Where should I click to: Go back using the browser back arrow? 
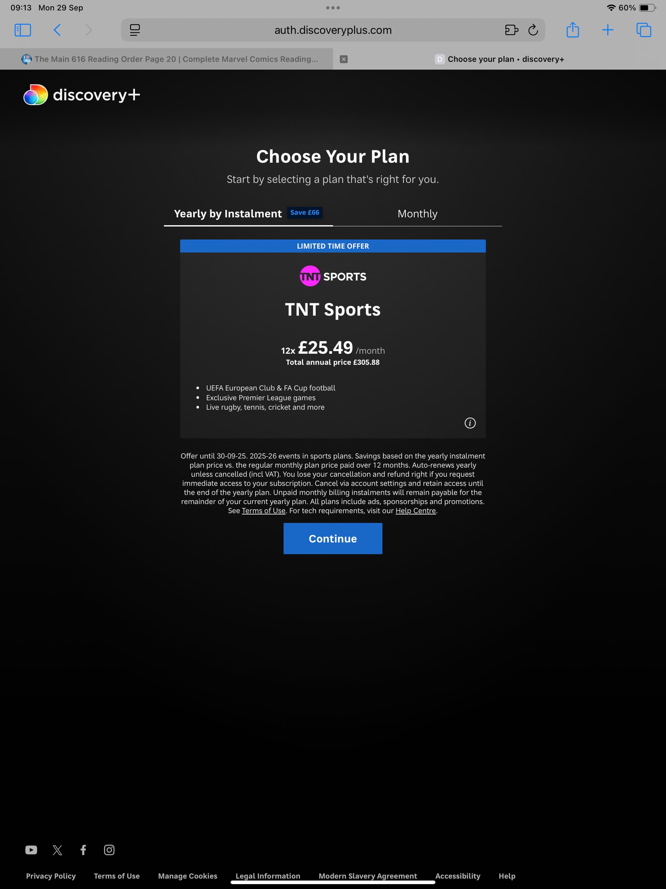coord(57,30)
